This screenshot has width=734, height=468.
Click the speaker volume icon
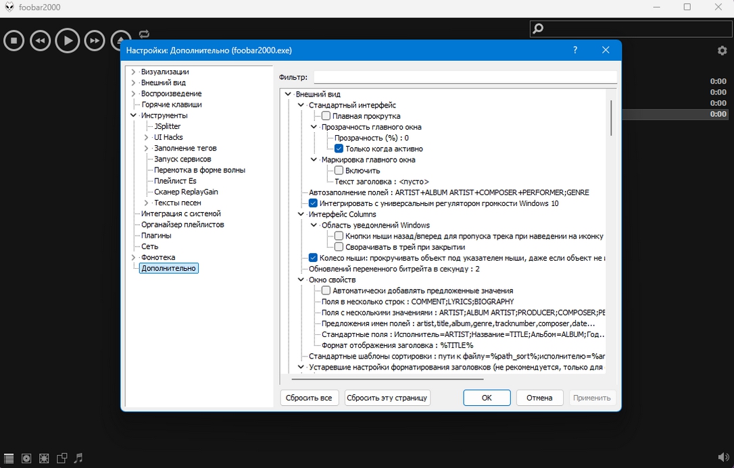click(723, 458)
